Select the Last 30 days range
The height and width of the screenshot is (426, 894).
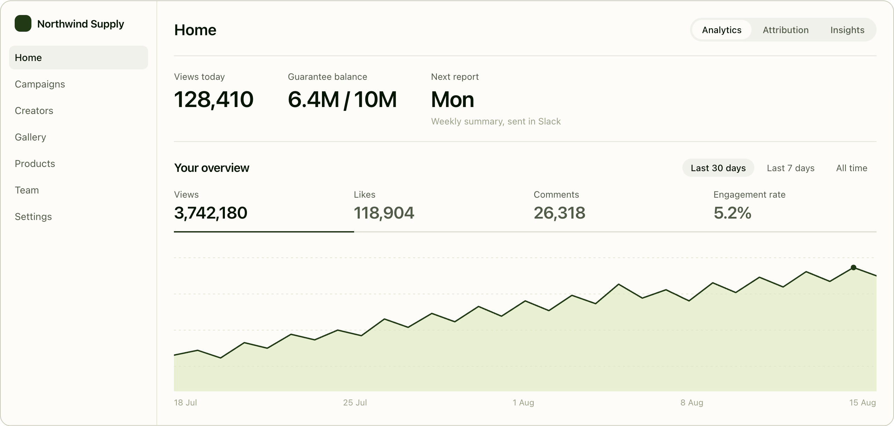718,168
